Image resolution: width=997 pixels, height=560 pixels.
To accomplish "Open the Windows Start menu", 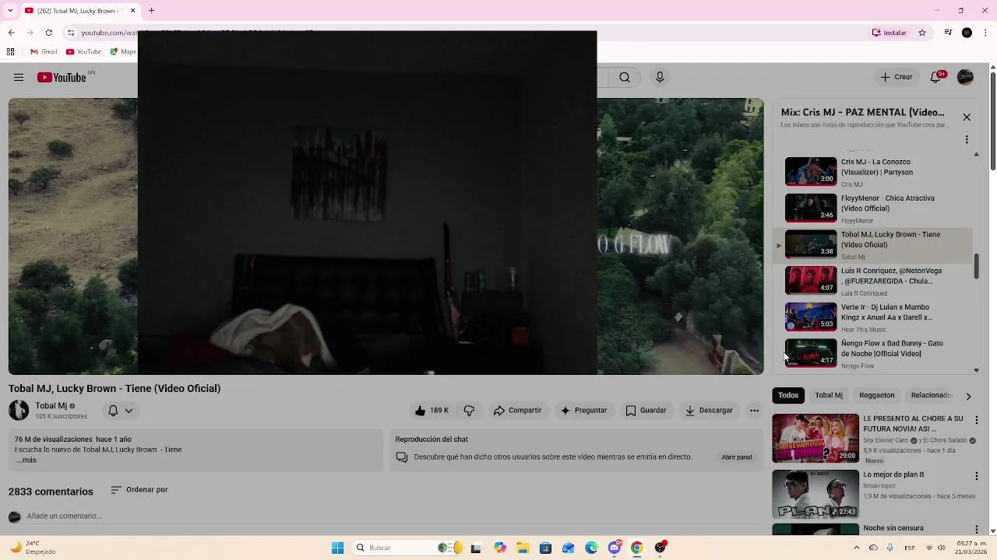I will 337,548.
